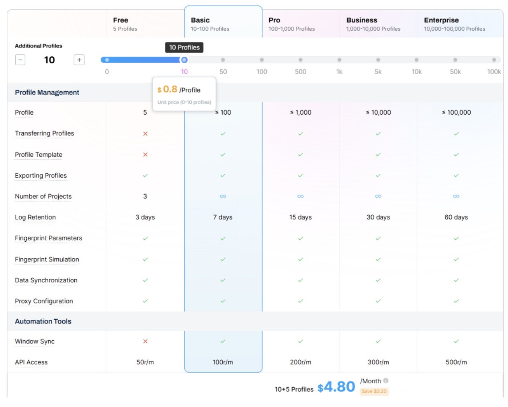Click the Fingerprint Parameters feature label
This screenshot has width=508, height=407.
coord(48,238)
